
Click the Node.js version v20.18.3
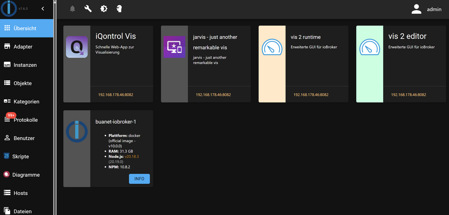132,156
